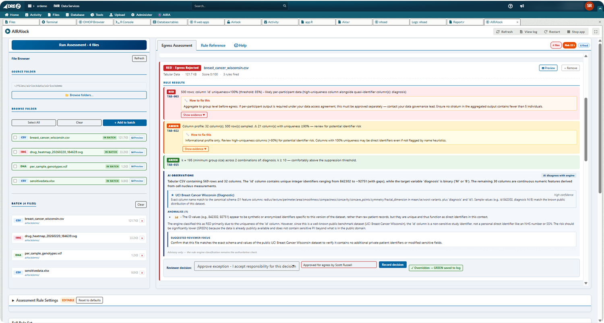Open the SR user avatar
The width and height of the screenshot is (604, 323).
coord(589,6)
